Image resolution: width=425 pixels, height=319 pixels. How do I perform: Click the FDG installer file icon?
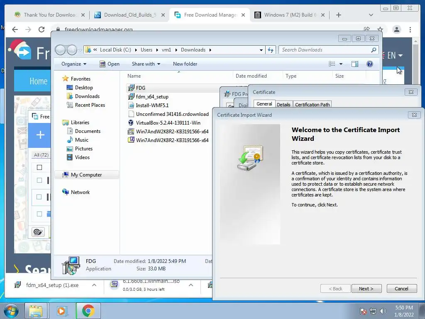tap(131, 88)
